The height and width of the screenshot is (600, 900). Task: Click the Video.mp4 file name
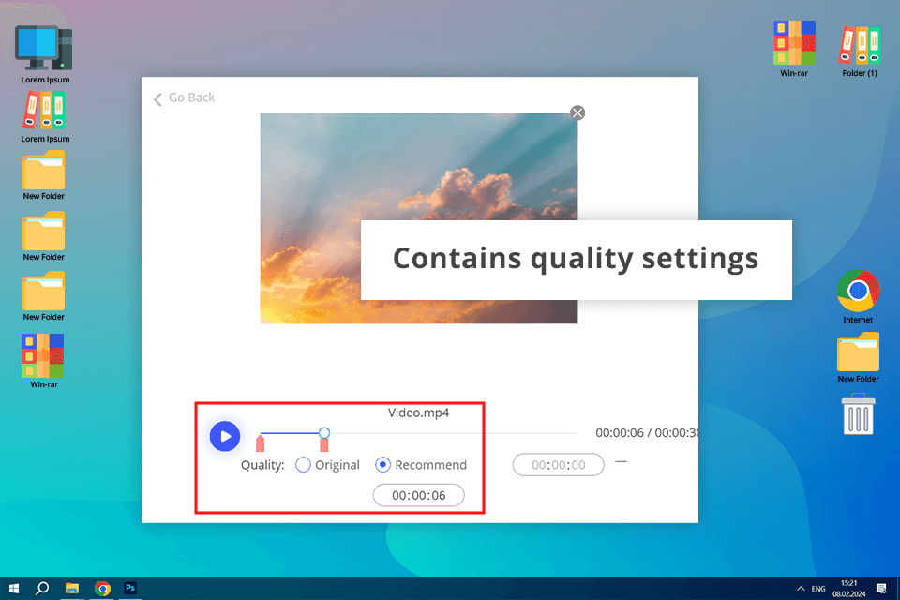coord(418,412)
